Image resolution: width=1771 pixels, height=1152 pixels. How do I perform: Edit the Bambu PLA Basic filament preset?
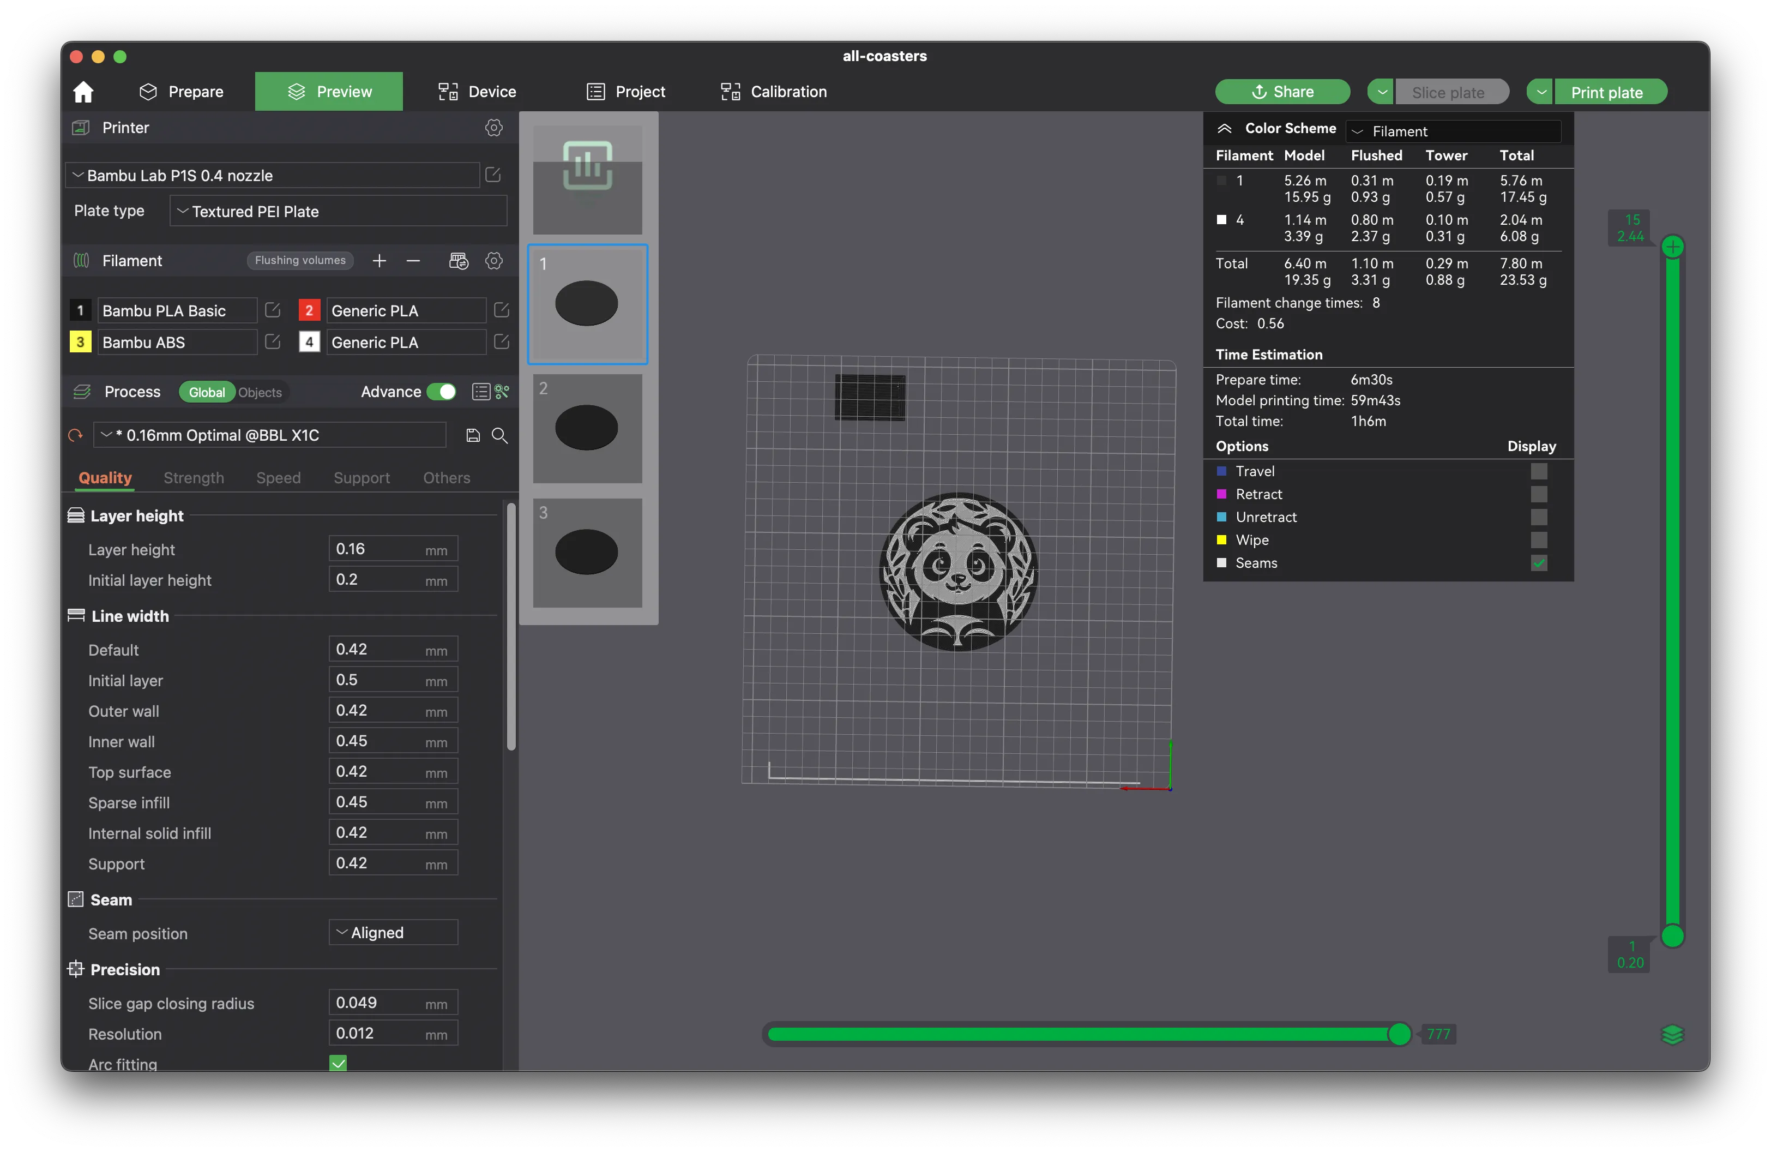[x=272, y=310]
